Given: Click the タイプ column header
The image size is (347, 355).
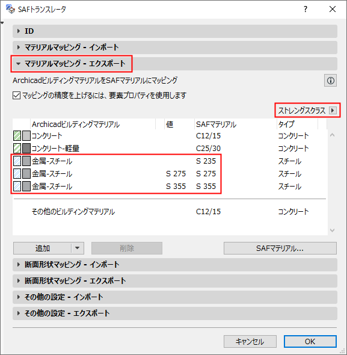Looking at the screenshot, I should click(297, 125).
